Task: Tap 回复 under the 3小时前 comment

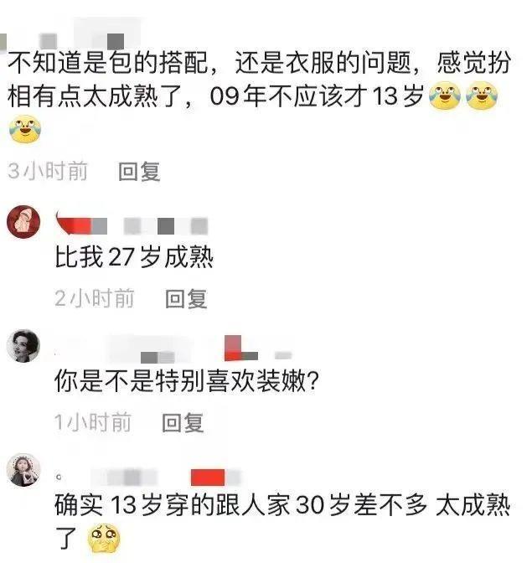Action: point(139,171)
